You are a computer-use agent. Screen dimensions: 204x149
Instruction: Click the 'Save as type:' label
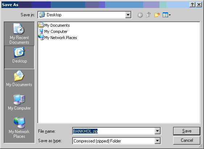[x=50, y=141]
